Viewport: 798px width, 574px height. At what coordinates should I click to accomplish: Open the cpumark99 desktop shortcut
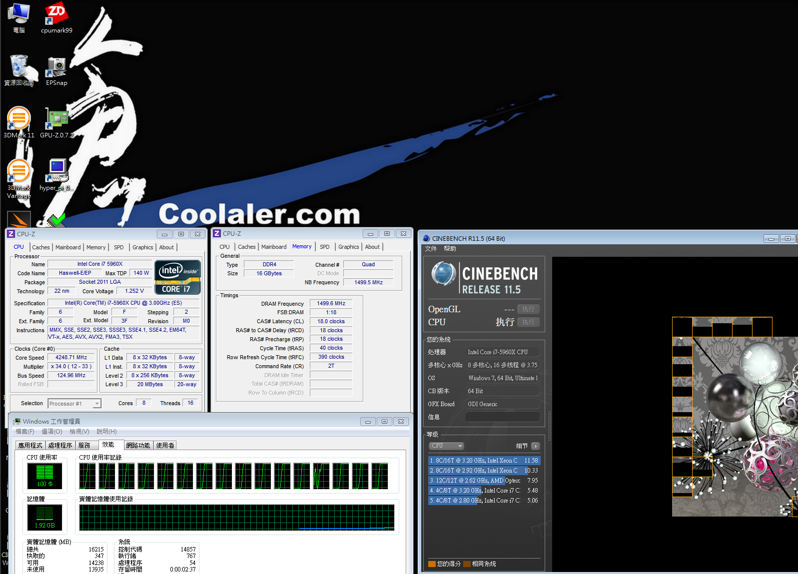coord(56,17)
